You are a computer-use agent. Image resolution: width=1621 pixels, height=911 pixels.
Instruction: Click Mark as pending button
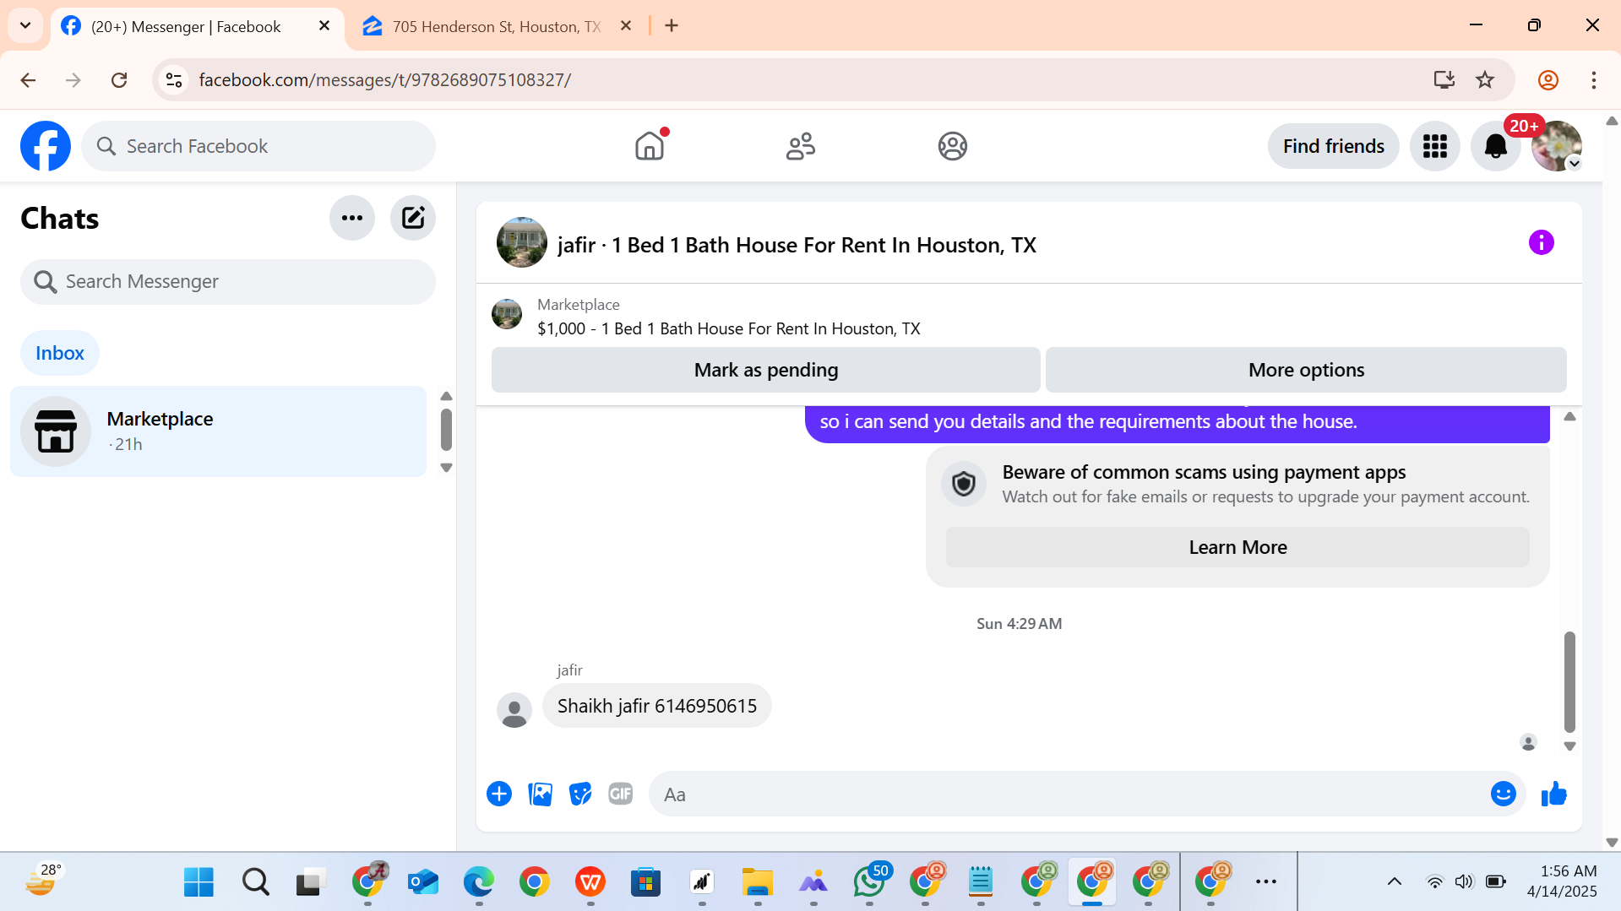tap(765, 370)
